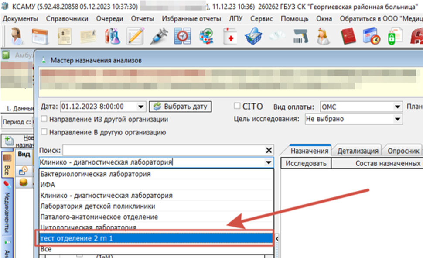The width and height of the screenshot is (423, 258).
Task: Expand the 'Цель исследования' dropdown
Action: pyautogui.click(x=397, y=119)
